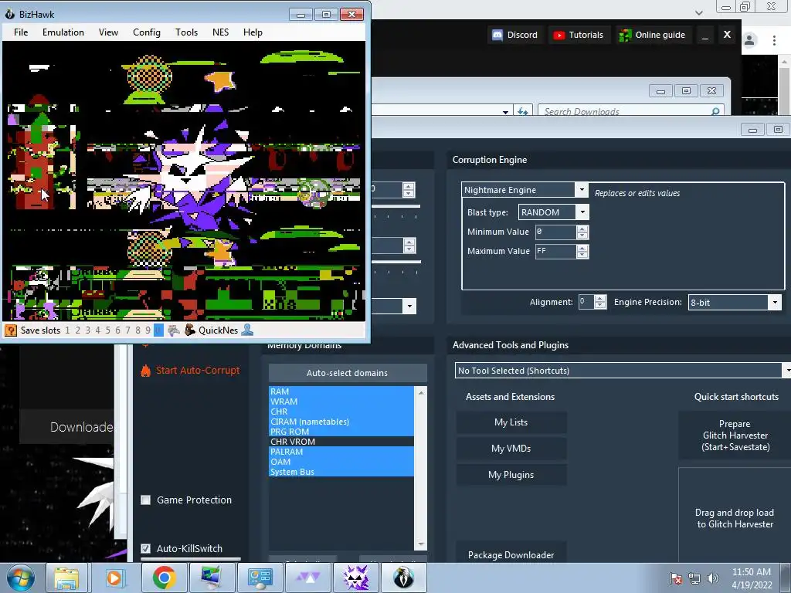Screen dimensions: 791x593
Task: Click the purple triangles taskbar icon
Action: 307,578
